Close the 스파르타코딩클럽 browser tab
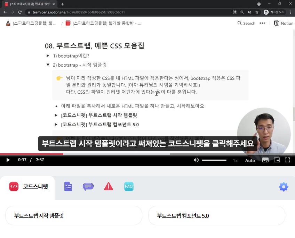 [54, 4]
